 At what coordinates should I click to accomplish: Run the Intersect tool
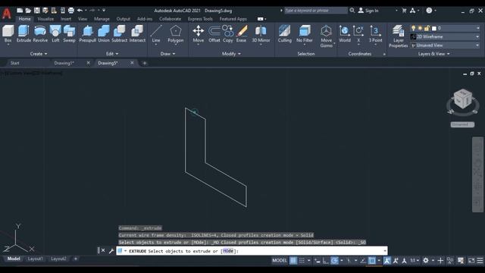coord(137,33)
